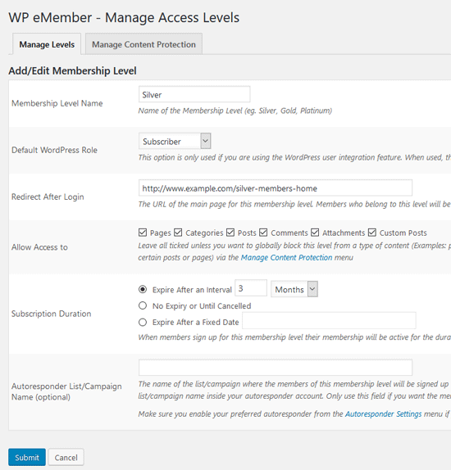Uncheck the Pages access checkbox
451x470 pixels.
(143, 233)
